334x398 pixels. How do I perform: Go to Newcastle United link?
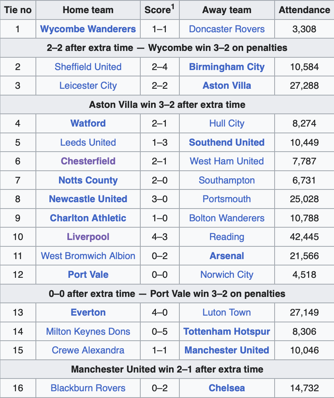click(88, 199)
